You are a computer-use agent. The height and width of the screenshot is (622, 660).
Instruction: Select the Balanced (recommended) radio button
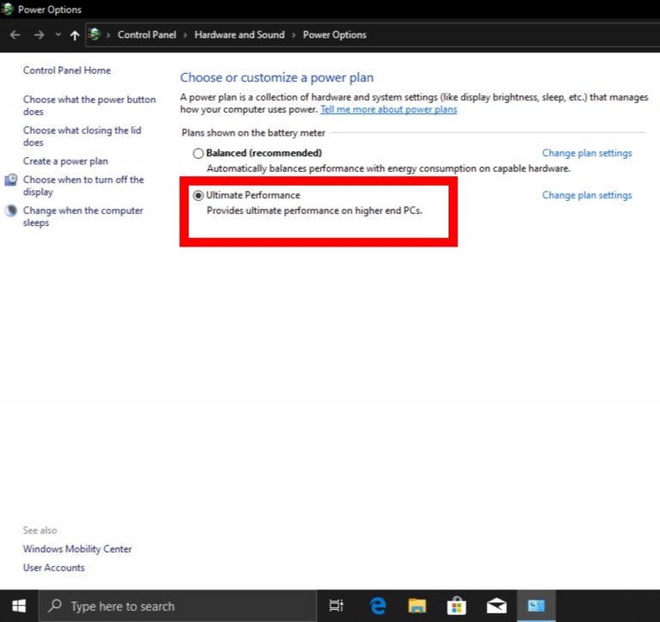point(199,153)
